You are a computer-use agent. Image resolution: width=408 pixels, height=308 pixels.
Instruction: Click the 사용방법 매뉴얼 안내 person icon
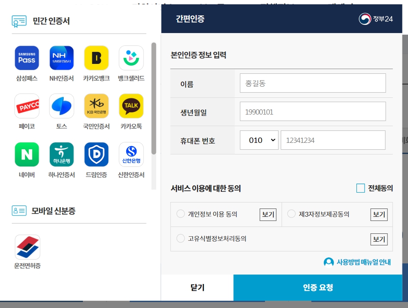[329, 262]
